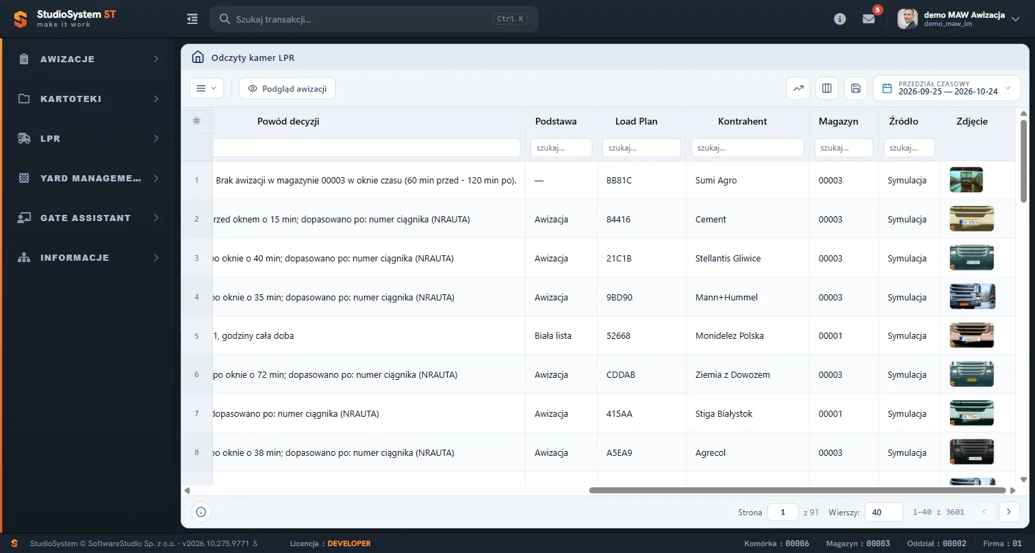Expand the Awizacje sidebar section

[90, 59]
